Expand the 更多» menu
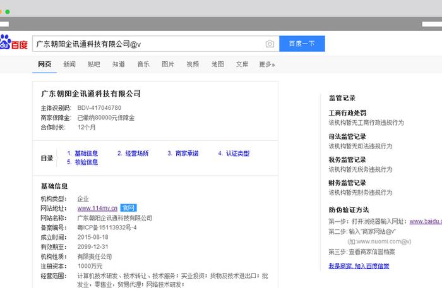 [x=267, y=64]
